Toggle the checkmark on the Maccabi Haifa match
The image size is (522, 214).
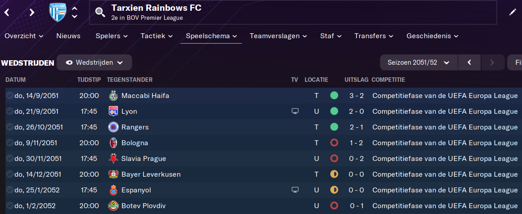9,96
